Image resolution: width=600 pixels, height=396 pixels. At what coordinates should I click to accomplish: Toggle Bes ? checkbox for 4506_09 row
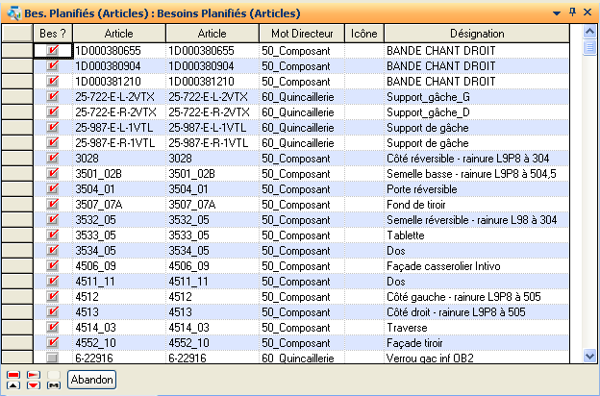click(53, 265)
